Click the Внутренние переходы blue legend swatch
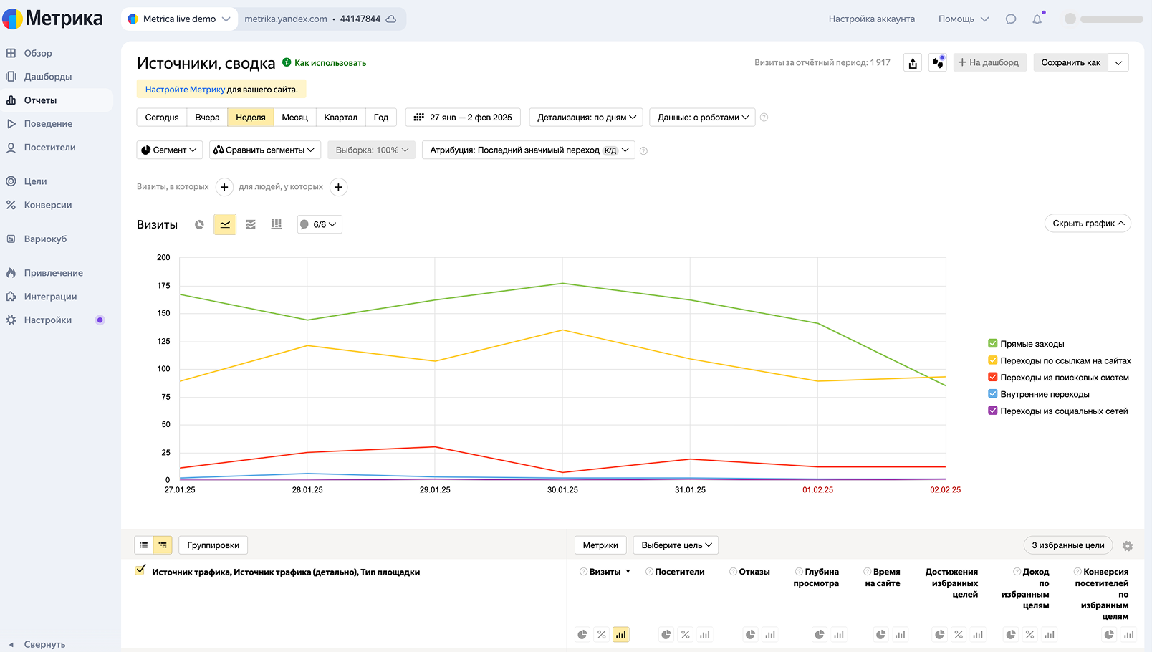 pos(993,394)
